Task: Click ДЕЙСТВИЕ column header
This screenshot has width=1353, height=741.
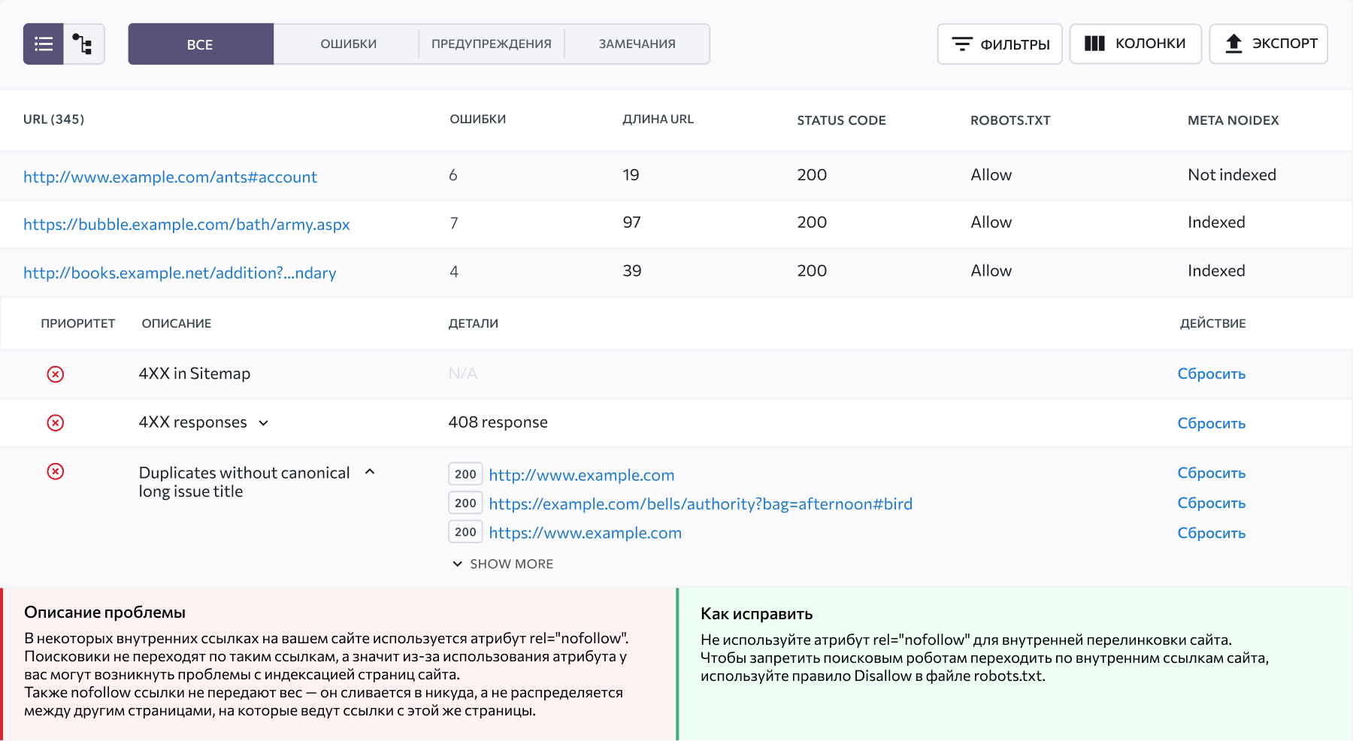Action: (x=1212, y=323)
